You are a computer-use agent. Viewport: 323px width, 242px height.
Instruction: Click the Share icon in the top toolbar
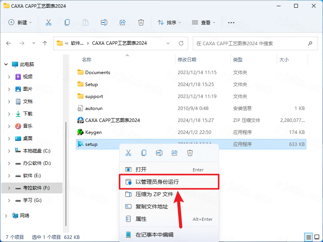click(123, 22)
